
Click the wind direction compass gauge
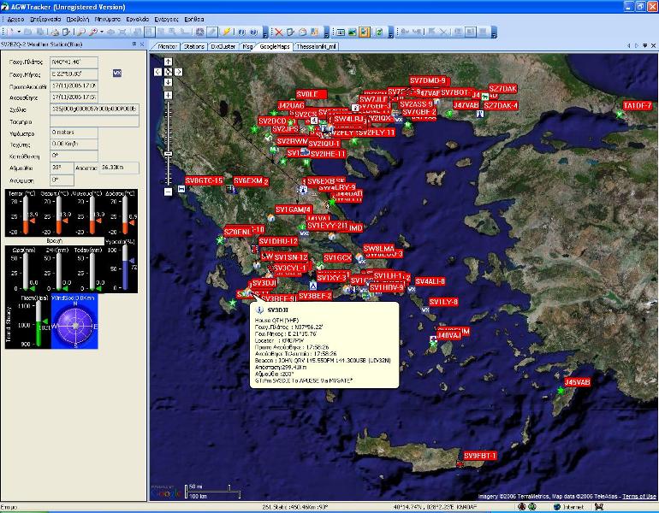[74, 326]
